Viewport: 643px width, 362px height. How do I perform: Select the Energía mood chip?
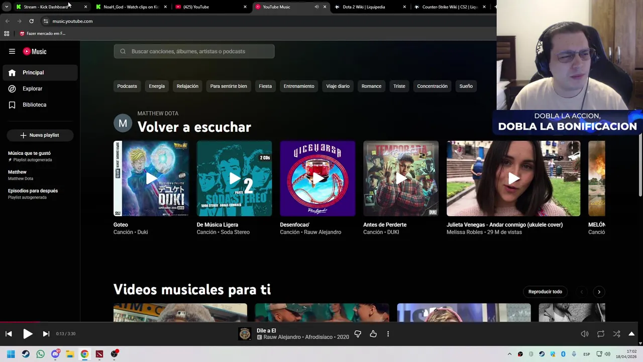click(157, 86)
